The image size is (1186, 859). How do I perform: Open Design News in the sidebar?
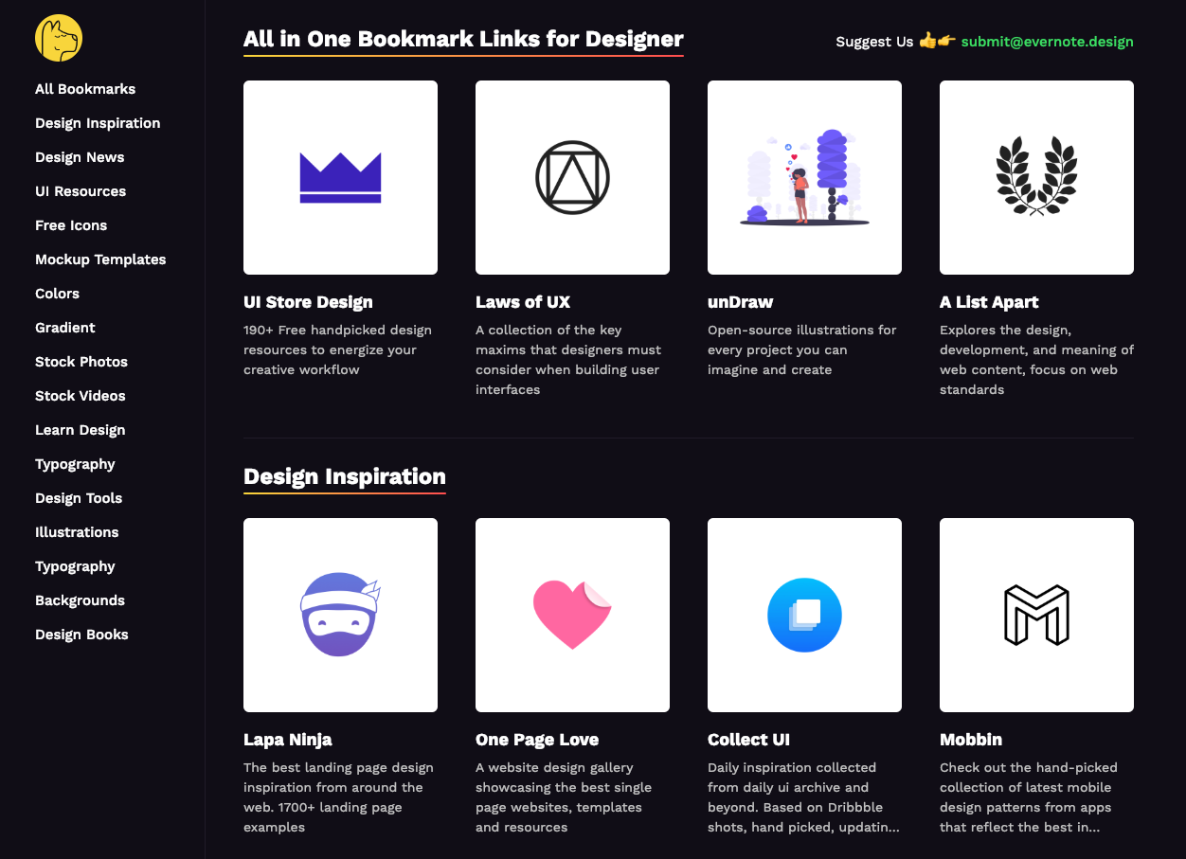tap(80, 157)
